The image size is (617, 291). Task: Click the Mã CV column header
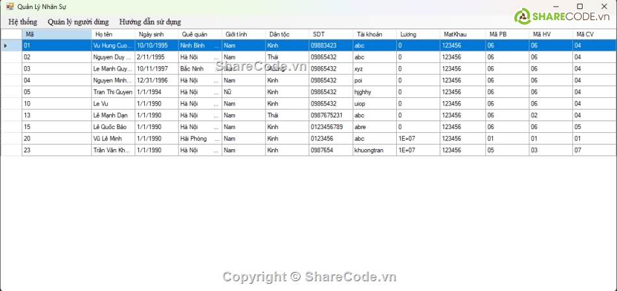594,34
